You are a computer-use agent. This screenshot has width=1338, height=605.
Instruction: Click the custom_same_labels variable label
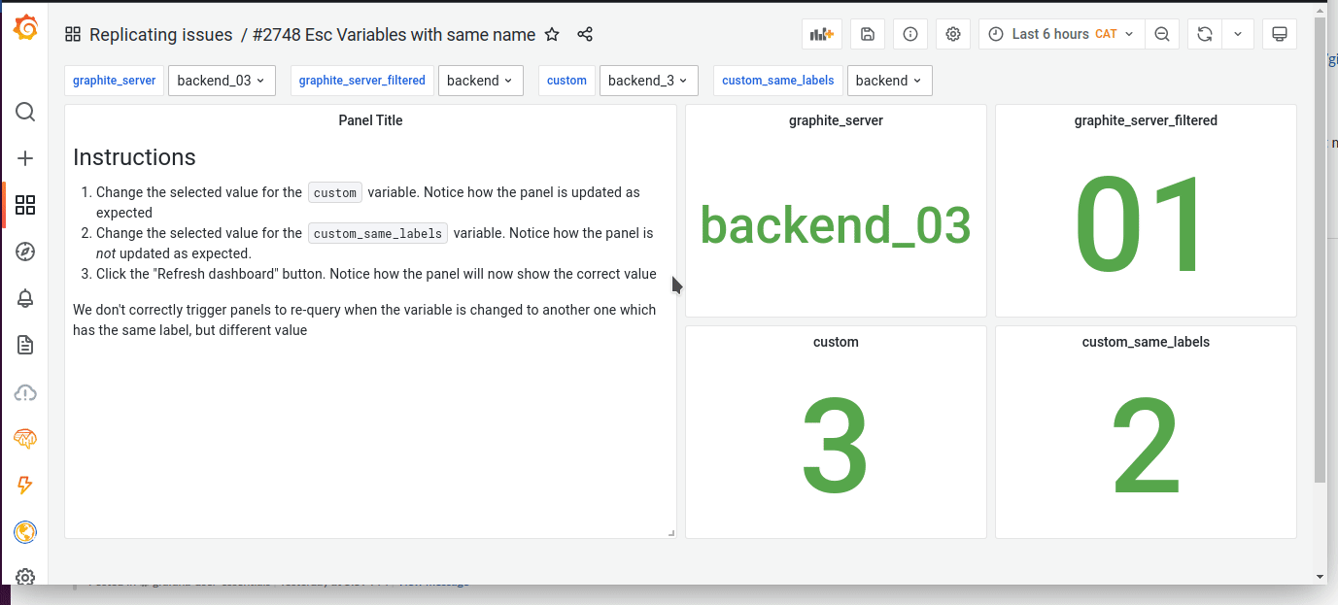(x=777, y=81)
